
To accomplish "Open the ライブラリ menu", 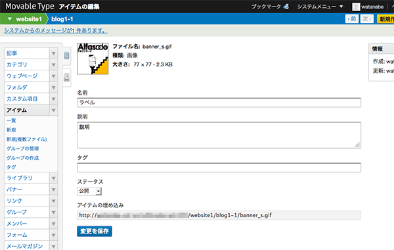I will point(27,178).
